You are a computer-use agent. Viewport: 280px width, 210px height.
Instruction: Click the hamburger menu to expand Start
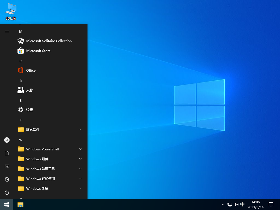(7, 32)
